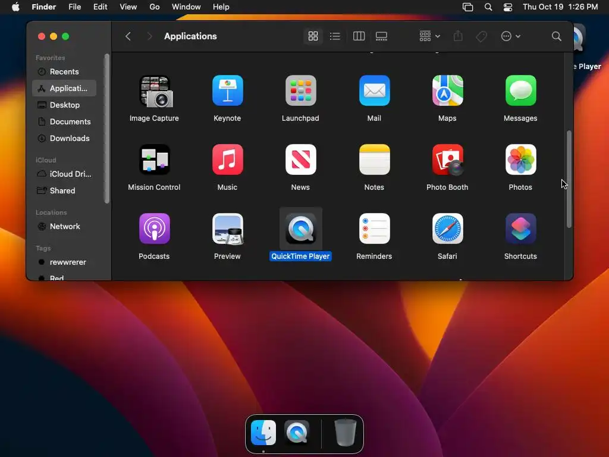Switch to gallery view
This screenshot has height=457, width=609.
point(381,36)
